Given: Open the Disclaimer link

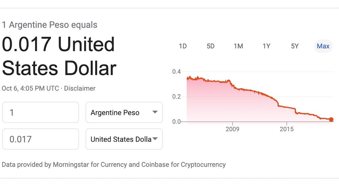Looking at the screenshot, I should pyautogui.click(x=80, y=88).
